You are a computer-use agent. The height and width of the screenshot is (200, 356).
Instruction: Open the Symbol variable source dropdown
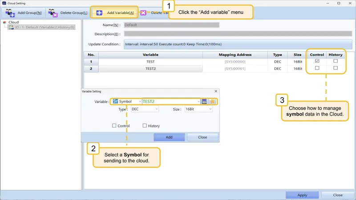[x=140, y=101]
